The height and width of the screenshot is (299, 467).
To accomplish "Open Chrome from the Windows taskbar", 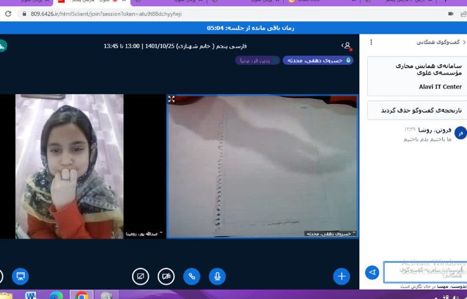I will click(82, 295).
